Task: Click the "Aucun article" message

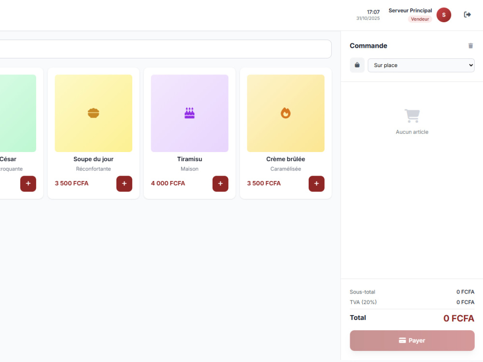Action: point(412,132)
